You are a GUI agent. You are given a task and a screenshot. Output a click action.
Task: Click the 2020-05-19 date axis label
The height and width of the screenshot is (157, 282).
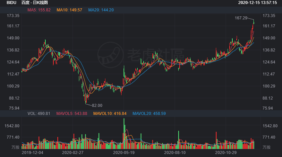(124, 153)
